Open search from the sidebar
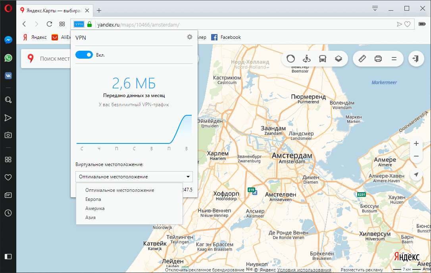431x273 pixels. click(x=8, y=100)
